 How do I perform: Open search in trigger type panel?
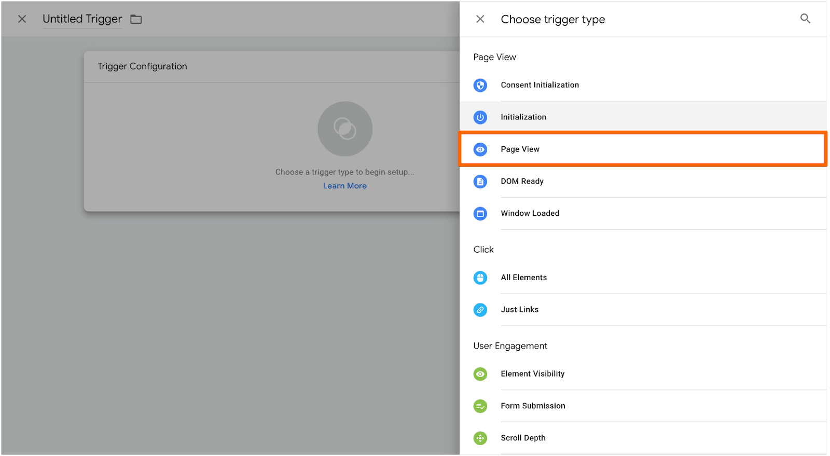(x=805, y=19)
